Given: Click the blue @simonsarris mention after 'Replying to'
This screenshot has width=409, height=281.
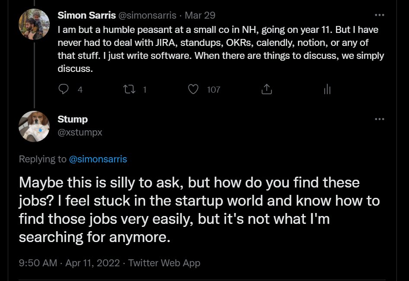Looking at the screenshot, I should pos(98,159).
